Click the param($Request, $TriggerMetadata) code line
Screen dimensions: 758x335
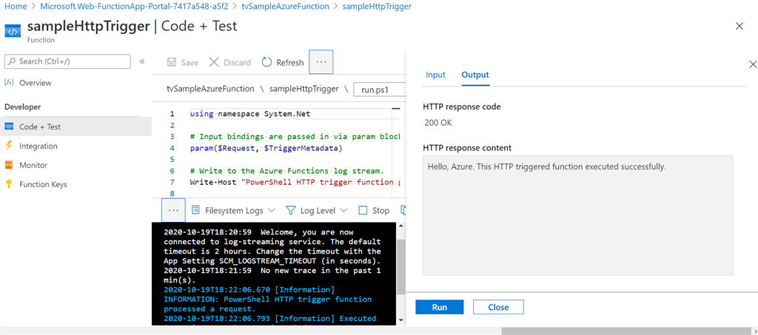click(266, 148)
